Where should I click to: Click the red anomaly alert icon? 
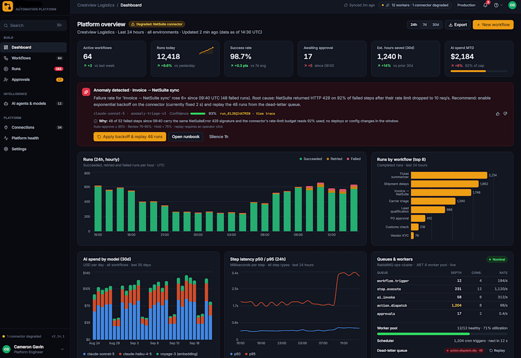[86, 92]
